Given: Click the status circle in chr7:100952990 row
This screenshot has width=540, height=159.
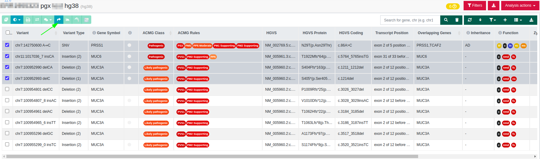Looking at the screenshot, I should coord(129,67).
